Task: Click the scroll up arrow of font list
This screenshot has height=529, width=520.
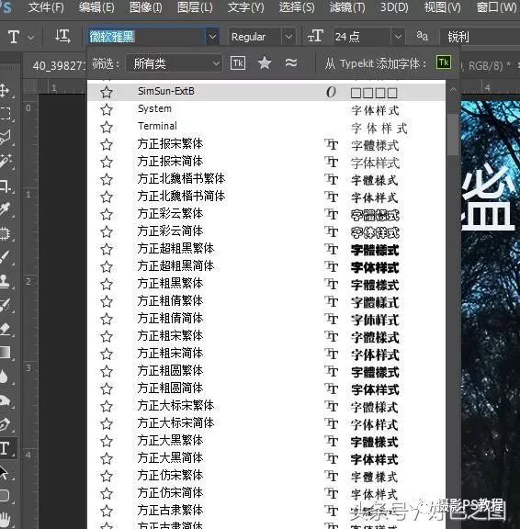Action: (453, 90)
